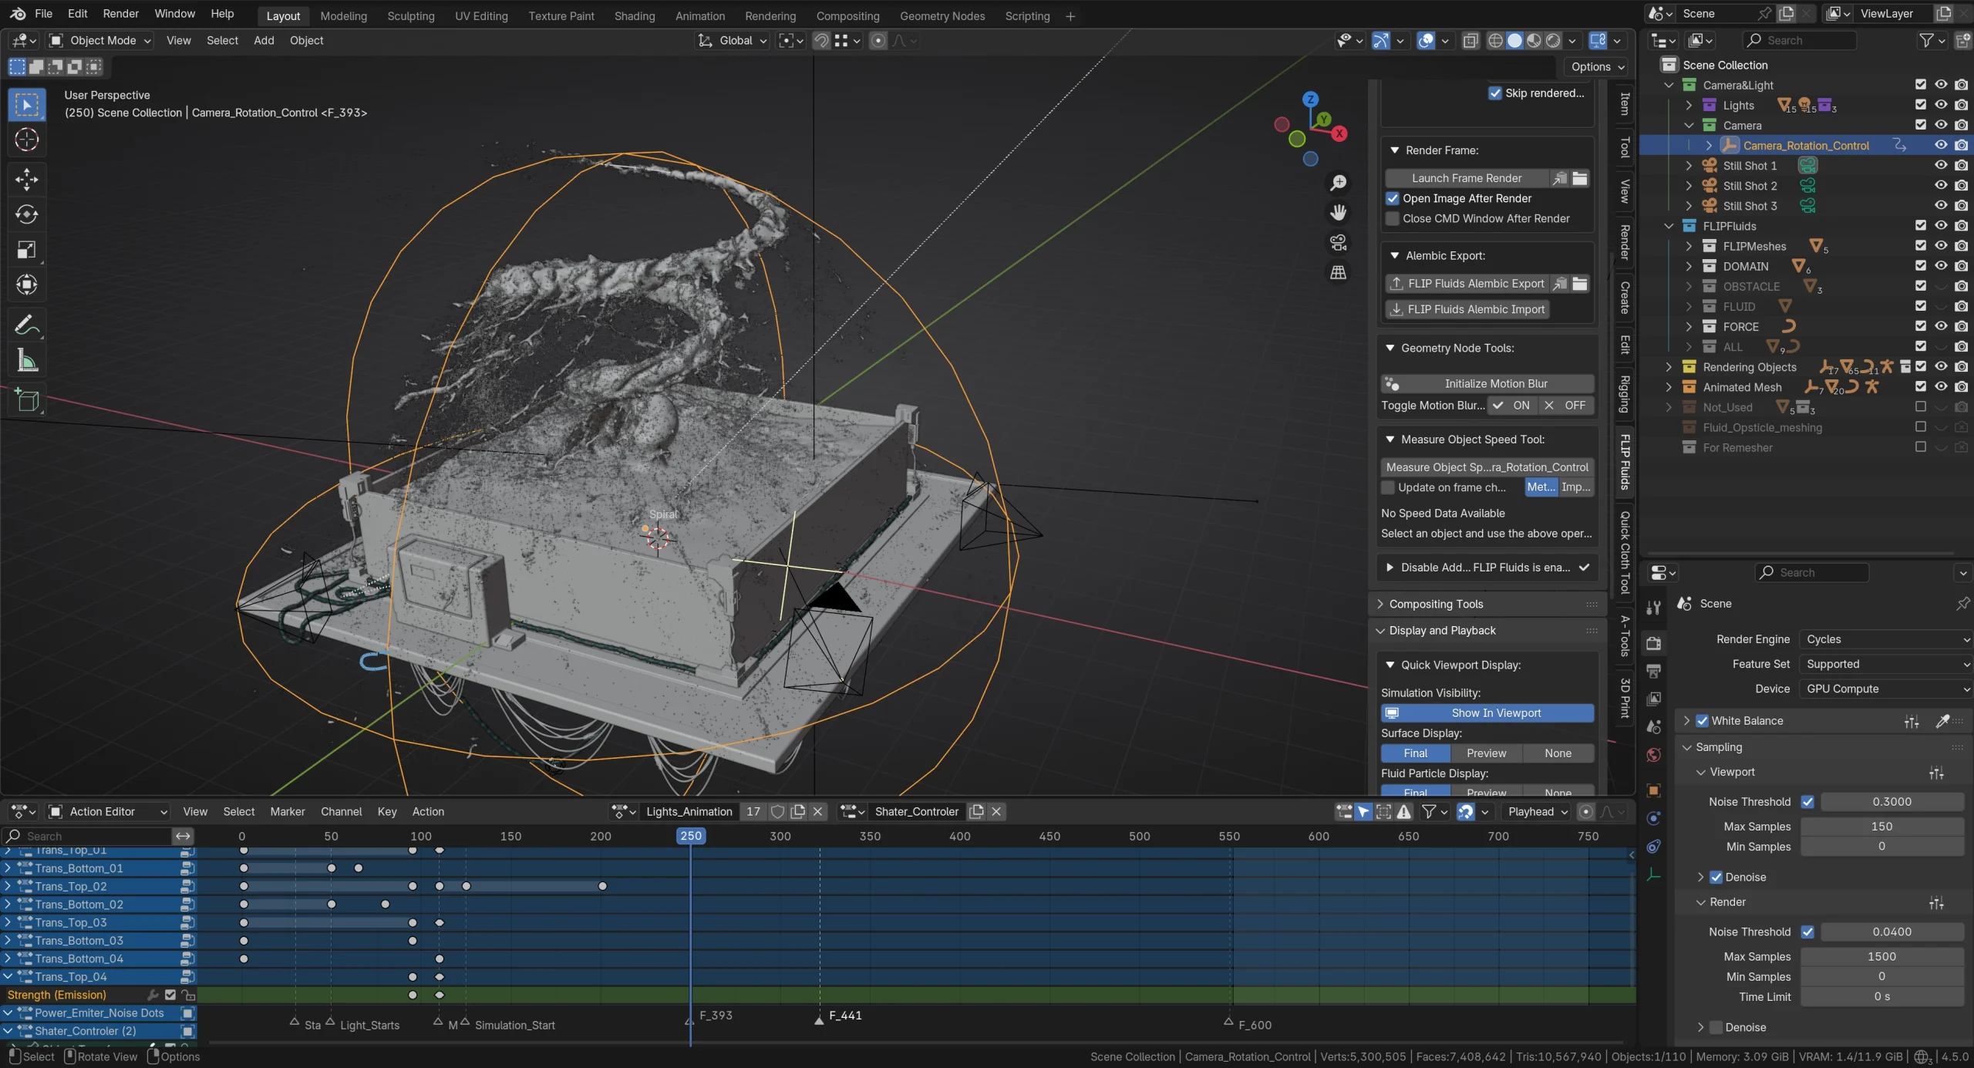Select the Move tool in the toolbar
This screenshot has height=1068, width=1974.
(26, 179)
